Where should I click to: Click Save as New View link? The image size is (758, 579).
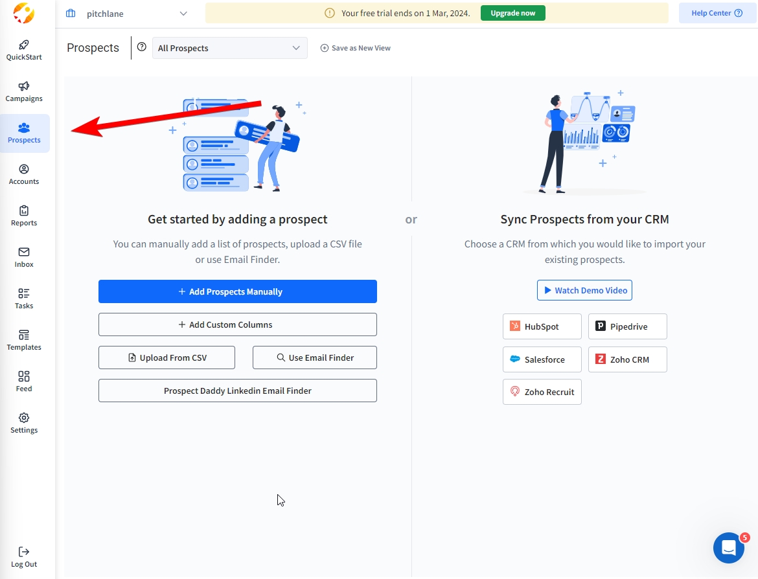[x=356, y=48]
